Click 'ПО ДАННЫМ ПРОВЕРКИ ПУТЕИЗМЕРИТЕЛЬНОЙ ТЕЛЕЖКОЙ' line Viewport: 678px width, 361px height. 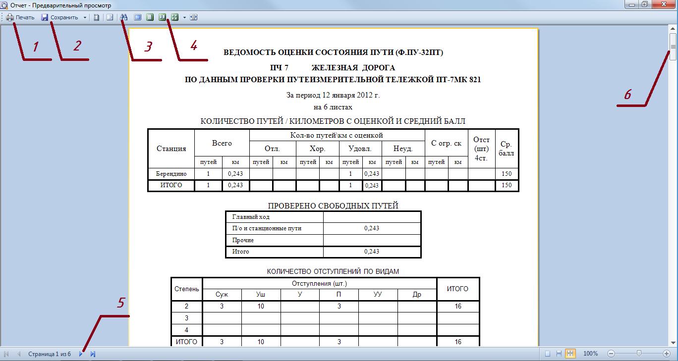[333, 79]
